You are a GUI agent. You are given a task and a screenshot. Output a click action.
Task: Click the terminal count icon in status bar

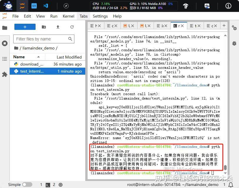pyautogui.click(x=48, y=185)
